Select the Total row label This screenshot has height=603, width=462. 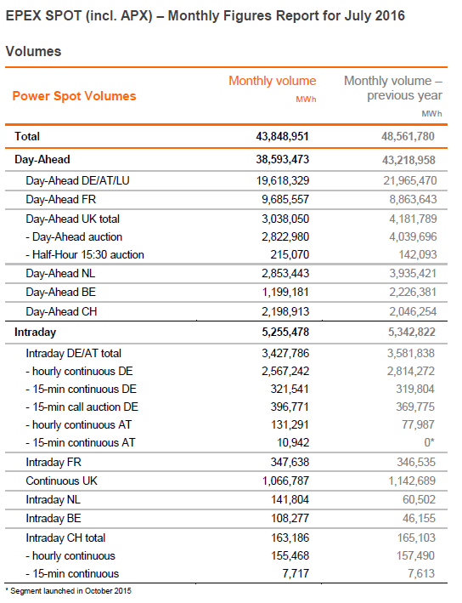tap(27, 137)
